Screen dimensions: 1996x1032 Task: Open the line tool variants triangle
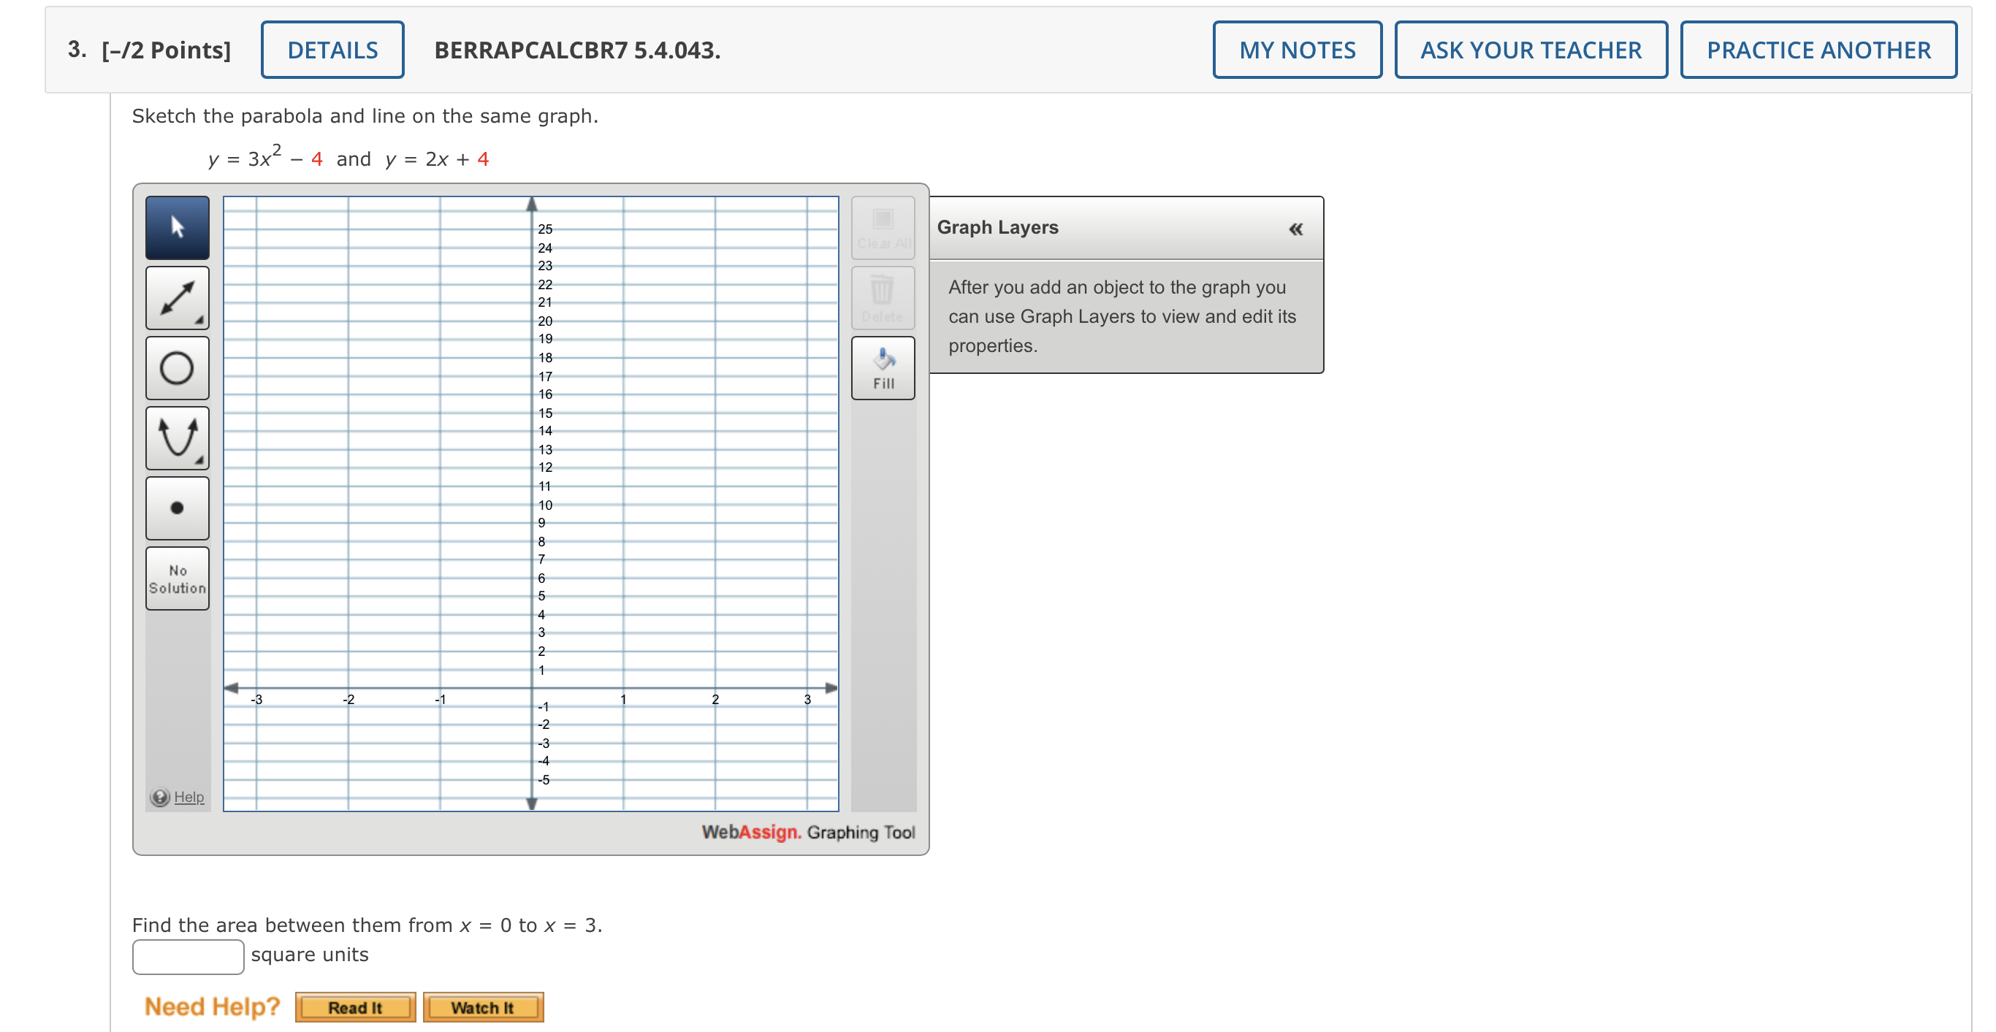point(199,319)
